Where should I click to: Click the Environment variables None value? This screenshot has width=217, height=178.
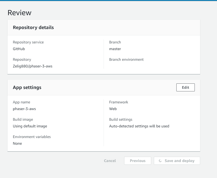(x=17, y=143)
